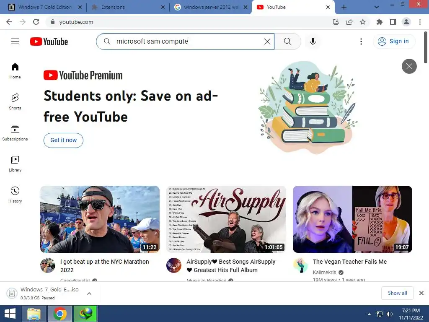Close the Windows 7 Gold Edition tab
The image size is (429, 322).
point(80,7)
